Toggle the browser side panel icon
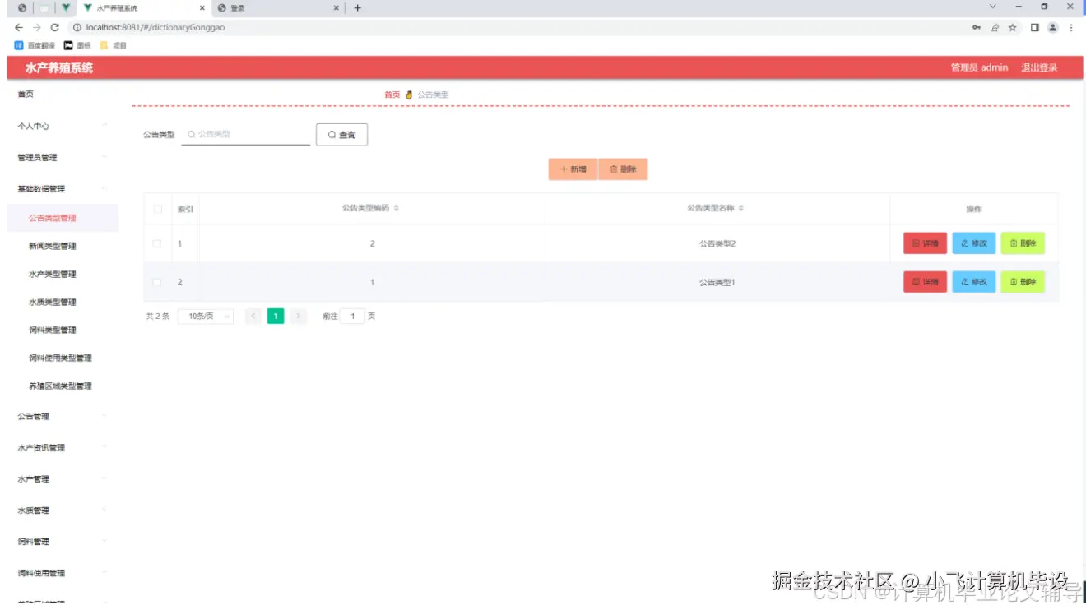Image resolution: width=1086 pixels, height=610 pixels. click(1035, 27)
